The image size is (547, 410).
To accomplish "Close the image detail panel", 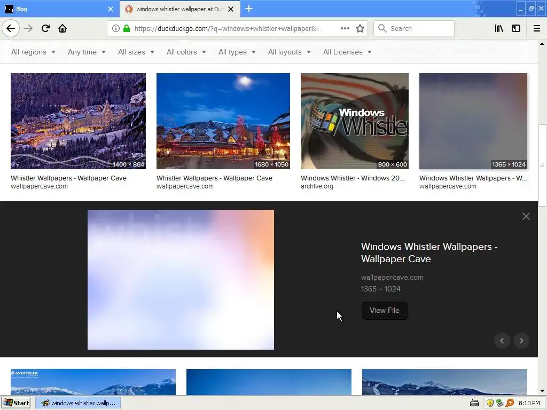I will point(526,216).
